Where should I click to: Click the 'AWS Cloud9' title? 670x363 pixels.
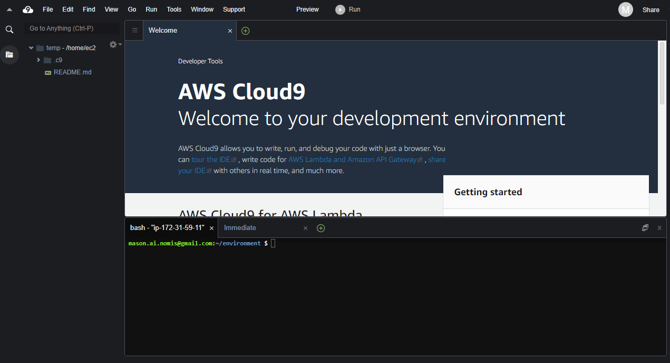click(x=242, y=92)
